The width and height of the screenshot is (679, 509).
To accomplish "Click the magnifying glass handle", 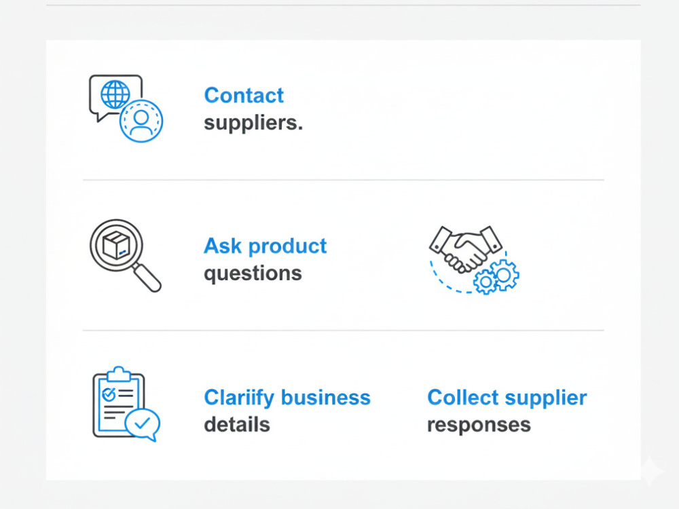I will pyautogui.click(x=147, y=278).
